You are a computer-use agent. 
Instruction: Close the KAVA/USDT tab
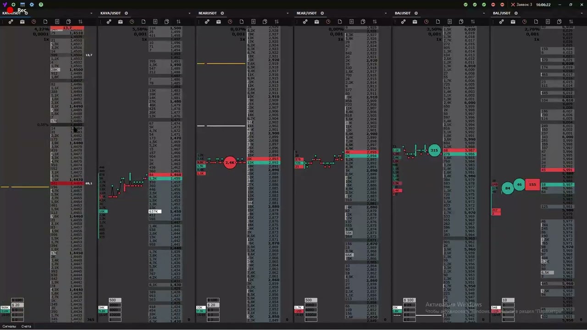pyautogui.click(x=126, y=13)
